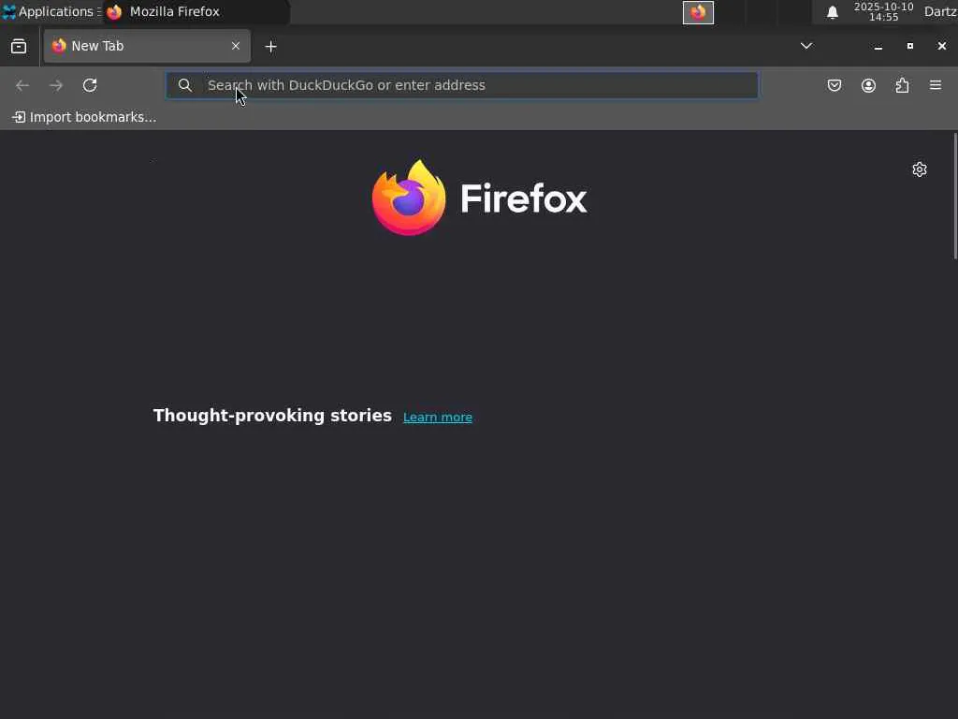958x719 pixels.
Task: Select Mozilla Firefox in the taskbar
Action: tap(196, 11)
